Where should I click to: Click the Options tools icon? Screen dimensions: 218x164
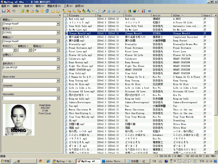pyautogui.click(x=143, y=11)
